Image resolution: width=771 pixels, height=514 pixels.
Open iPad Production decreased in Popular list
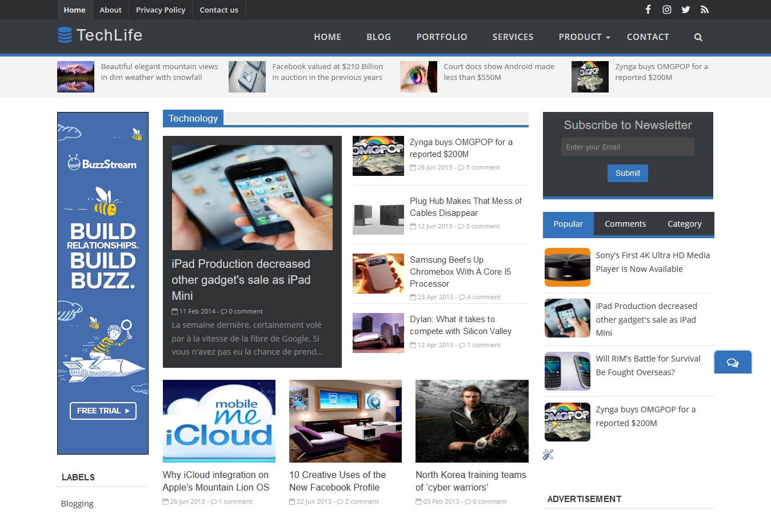coord(646,319)
